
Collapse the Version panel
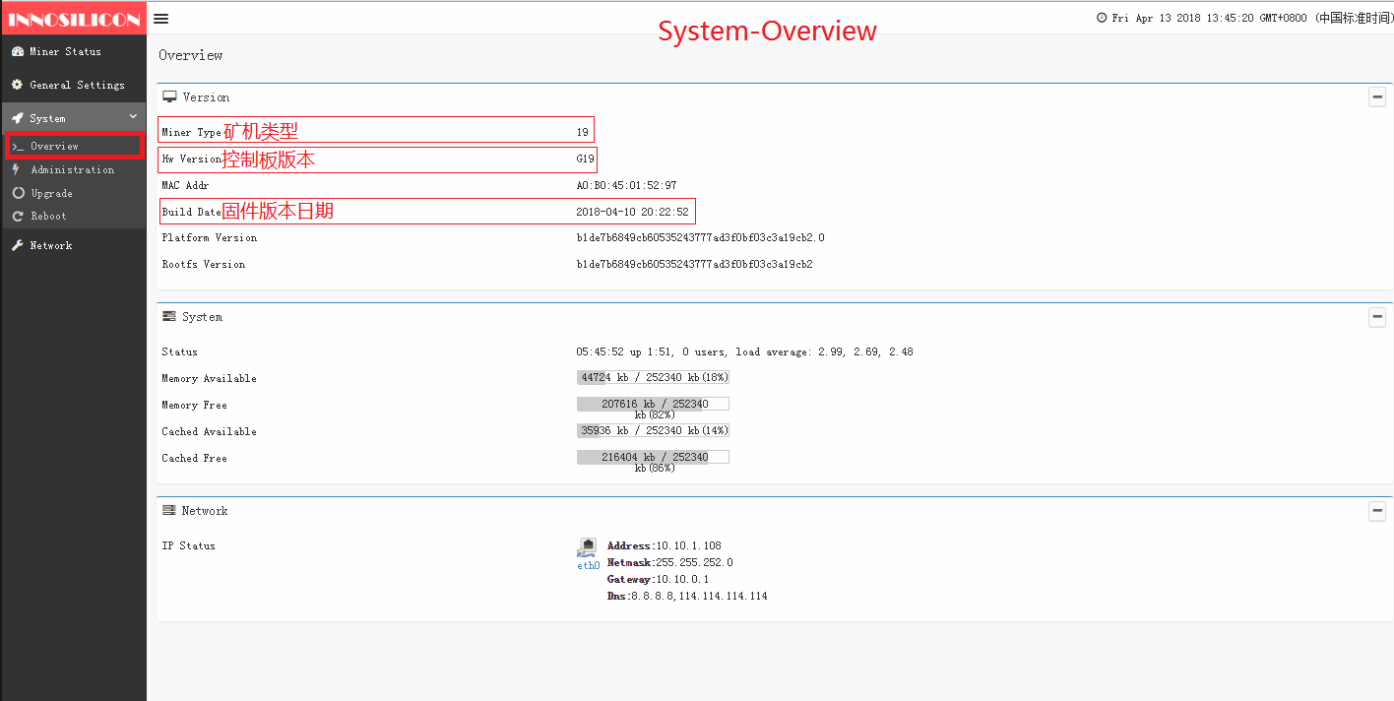(x=1377, y=97)
